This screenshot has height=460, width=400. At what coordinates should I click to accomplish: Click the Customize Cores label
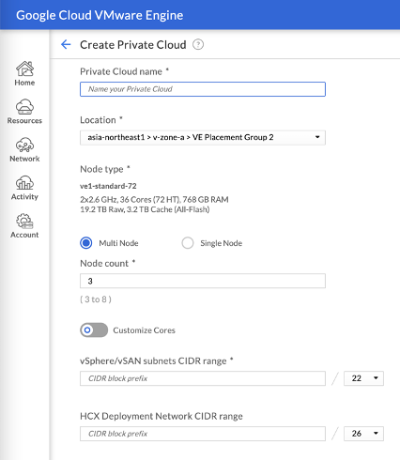click(x=144, y=330)
